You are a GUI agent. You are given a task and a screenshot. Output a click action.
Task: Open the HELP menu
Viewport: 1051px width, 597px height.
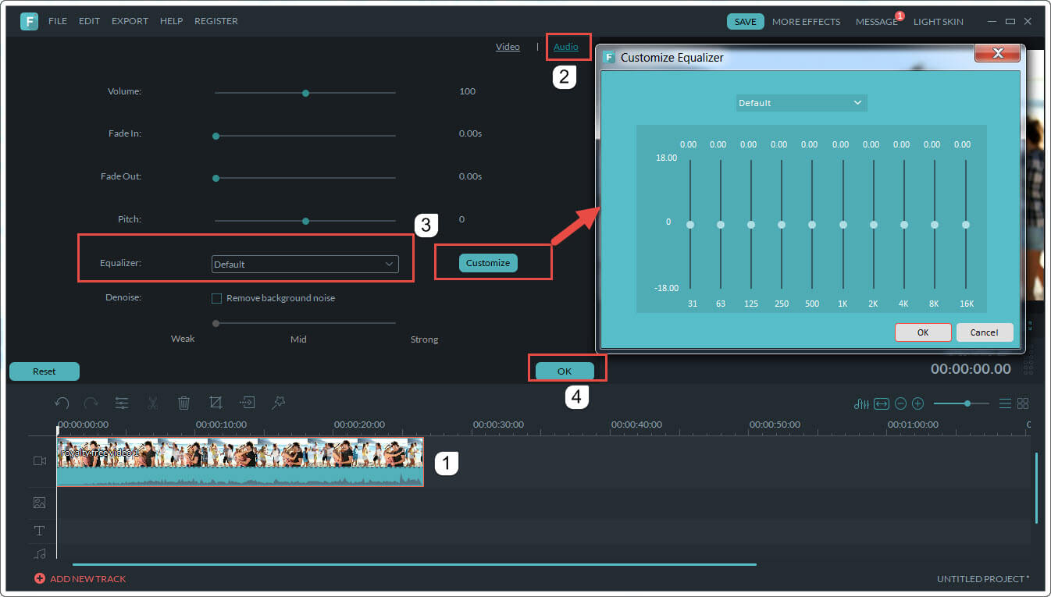click(x=171, y=21)
